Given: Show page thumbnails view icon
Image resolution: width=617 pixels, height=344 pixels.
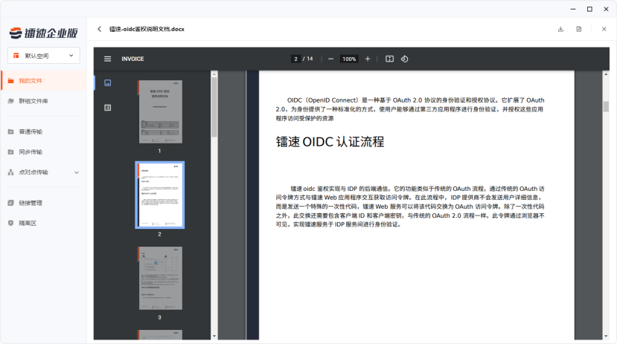Looking at the screenshot, I should (x=107, y=83).
